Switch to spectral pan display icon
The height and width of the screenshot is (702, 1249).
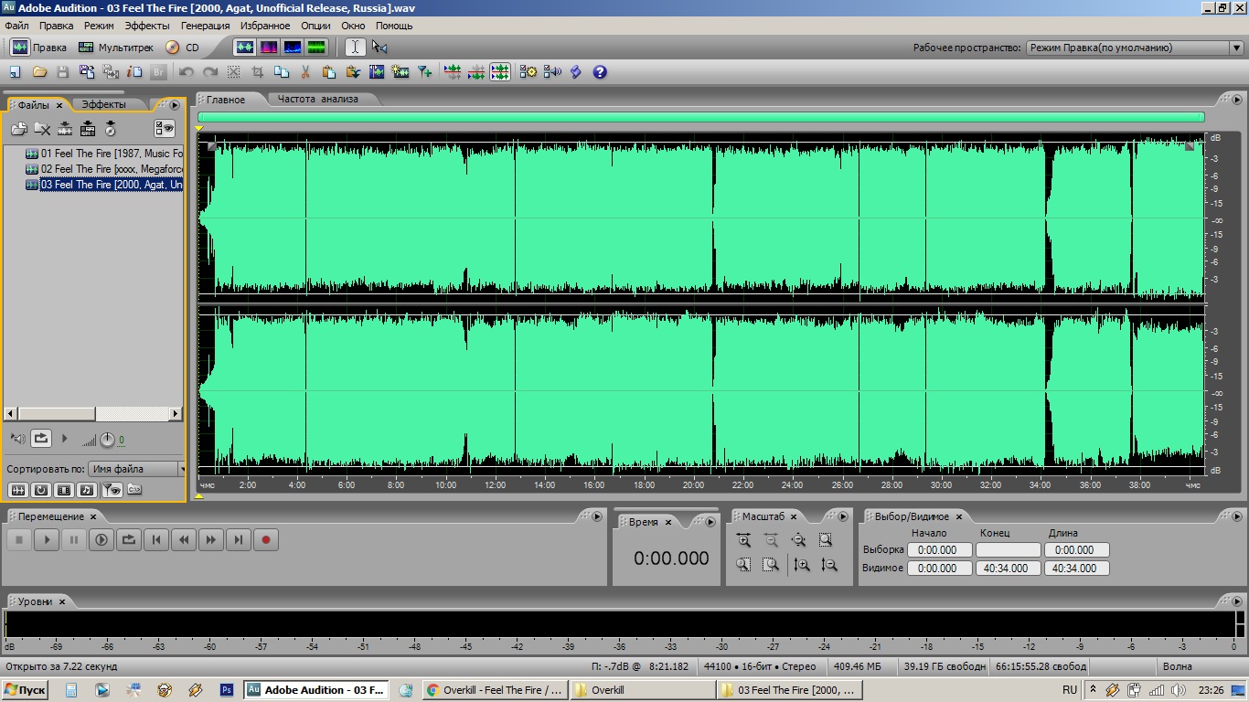point(293,48)
